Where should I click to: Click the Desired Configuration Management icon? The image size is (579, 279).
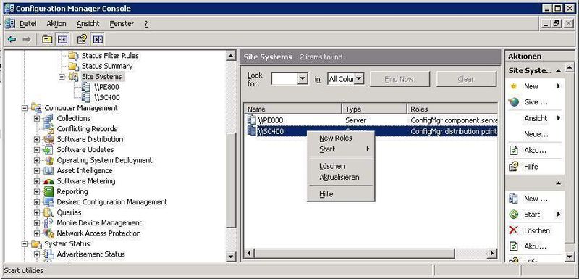(x=48, y=202)
